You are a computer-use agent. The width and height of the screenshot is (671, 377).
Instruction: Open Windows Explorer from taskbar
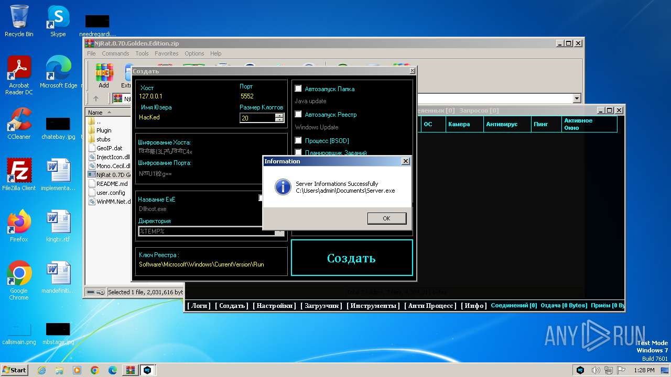pos(59,370)
